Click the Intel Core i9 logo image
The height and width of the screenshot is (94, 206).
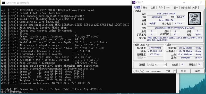point(194,18)
